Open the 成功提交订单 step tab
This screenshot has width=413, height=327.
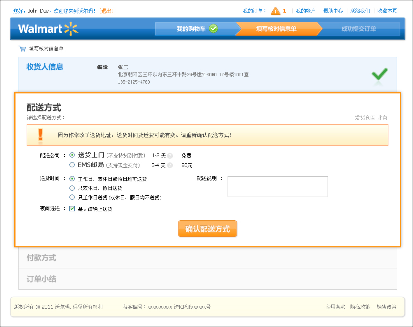(x=359, y=29)
